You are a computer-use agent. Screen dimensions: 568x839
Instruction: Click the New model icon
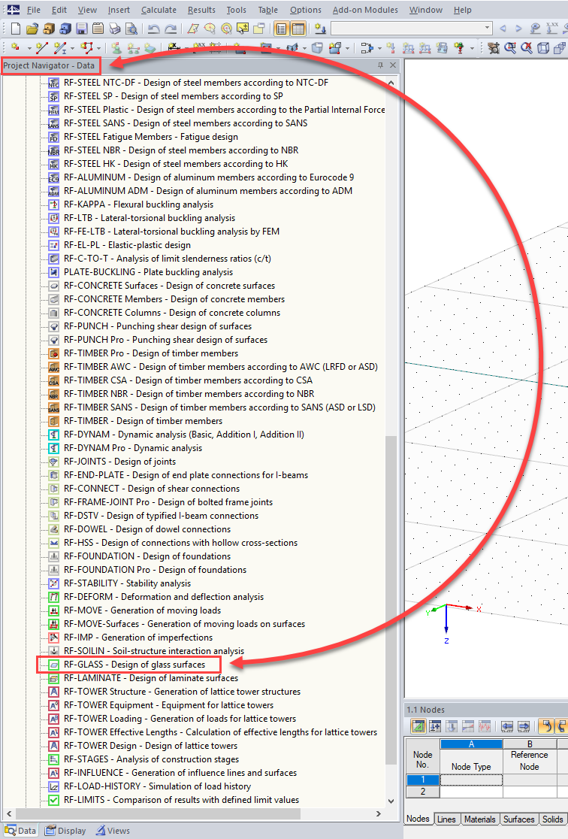16,29
